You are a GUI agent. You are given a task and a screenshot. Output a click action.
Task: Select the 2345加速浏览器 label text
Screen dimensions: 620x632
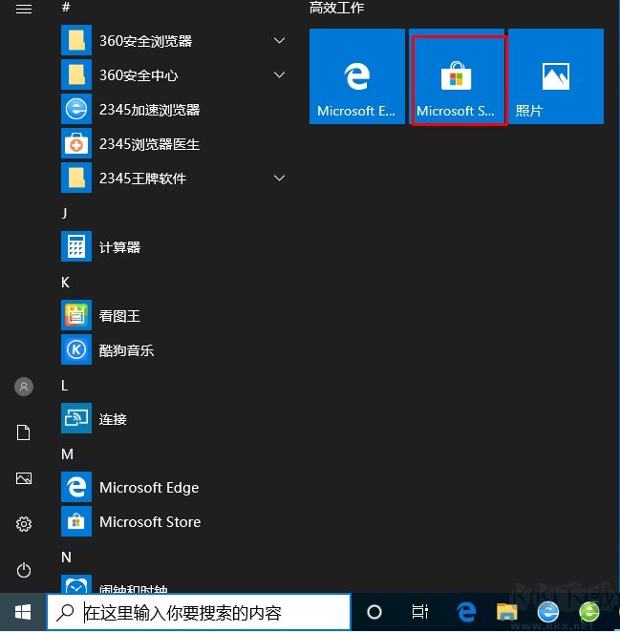tap(150, 109)
